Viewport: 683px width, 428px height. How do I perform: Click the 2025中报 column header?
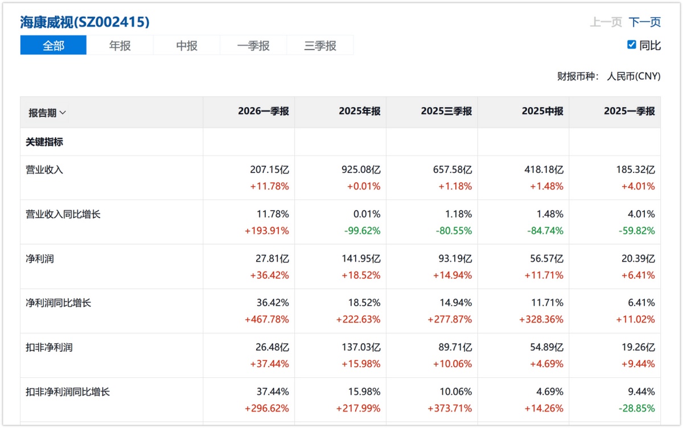pos(542,112)
